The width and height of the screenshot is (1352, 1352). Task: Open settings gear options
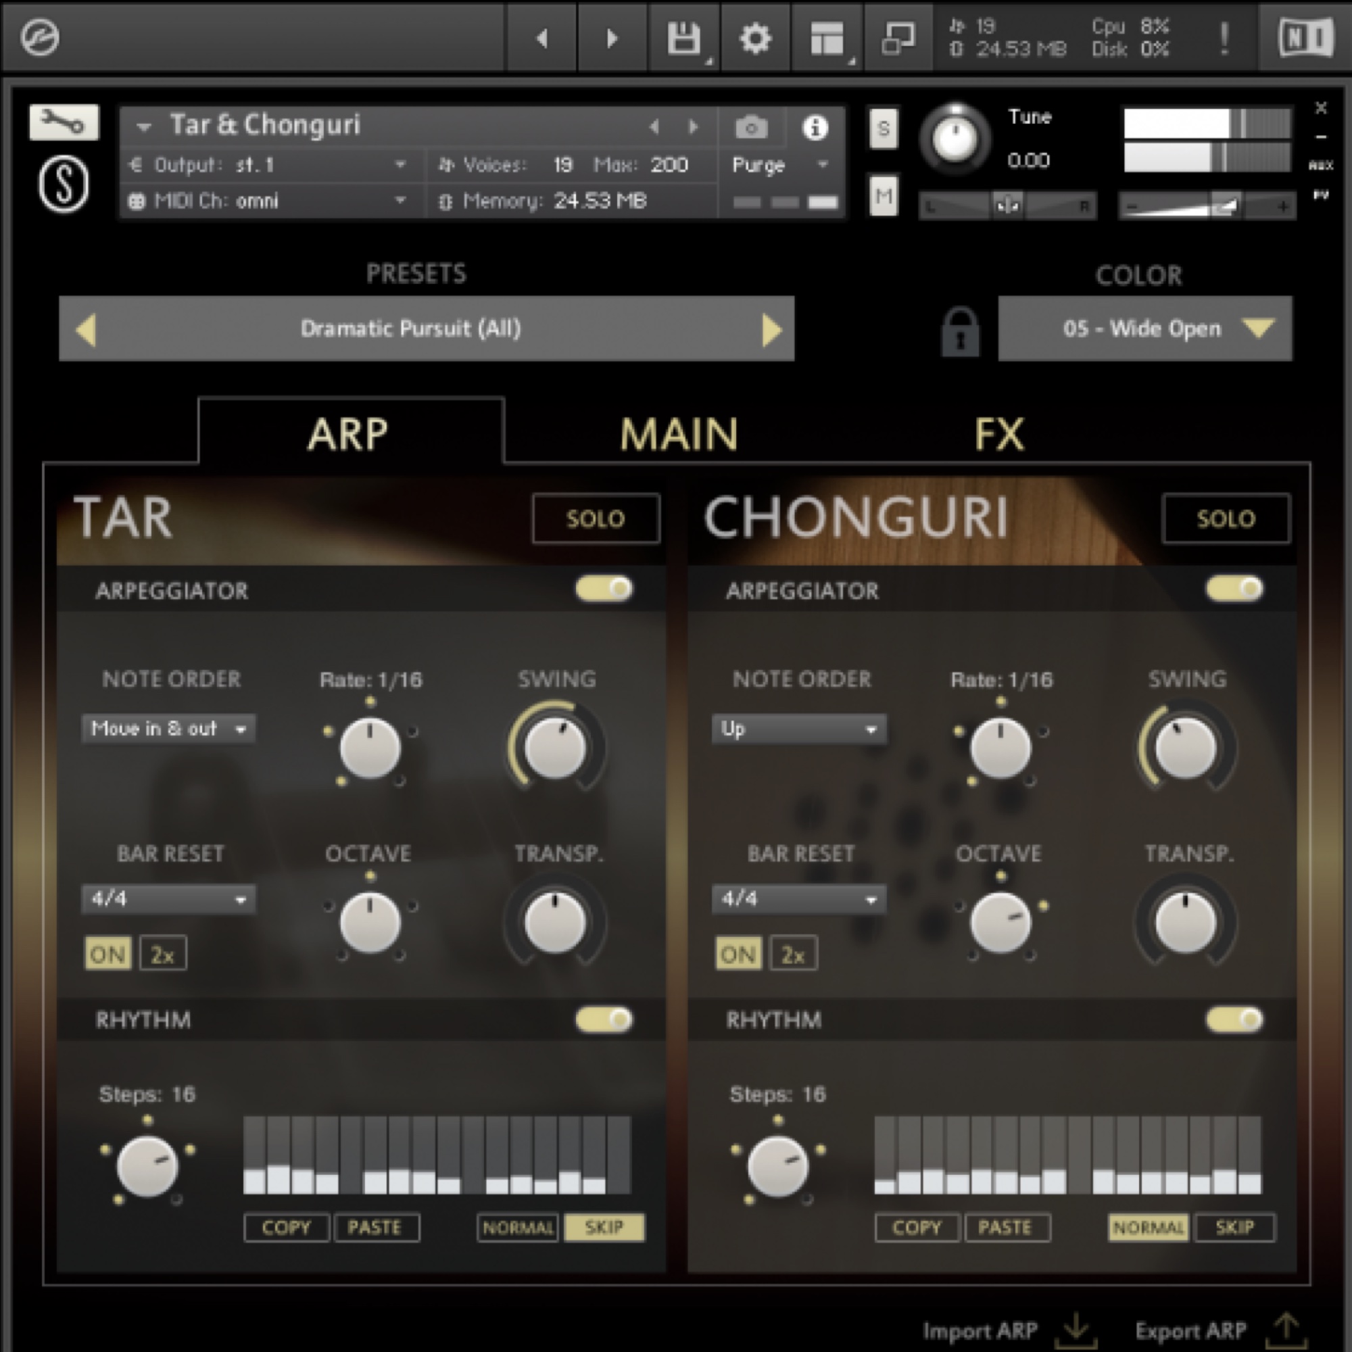point(756,38)
